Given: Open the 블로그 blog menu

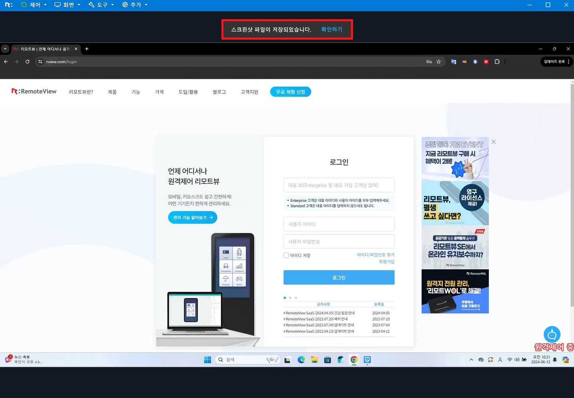Looking at the screenshot, I should pos(219,92).
